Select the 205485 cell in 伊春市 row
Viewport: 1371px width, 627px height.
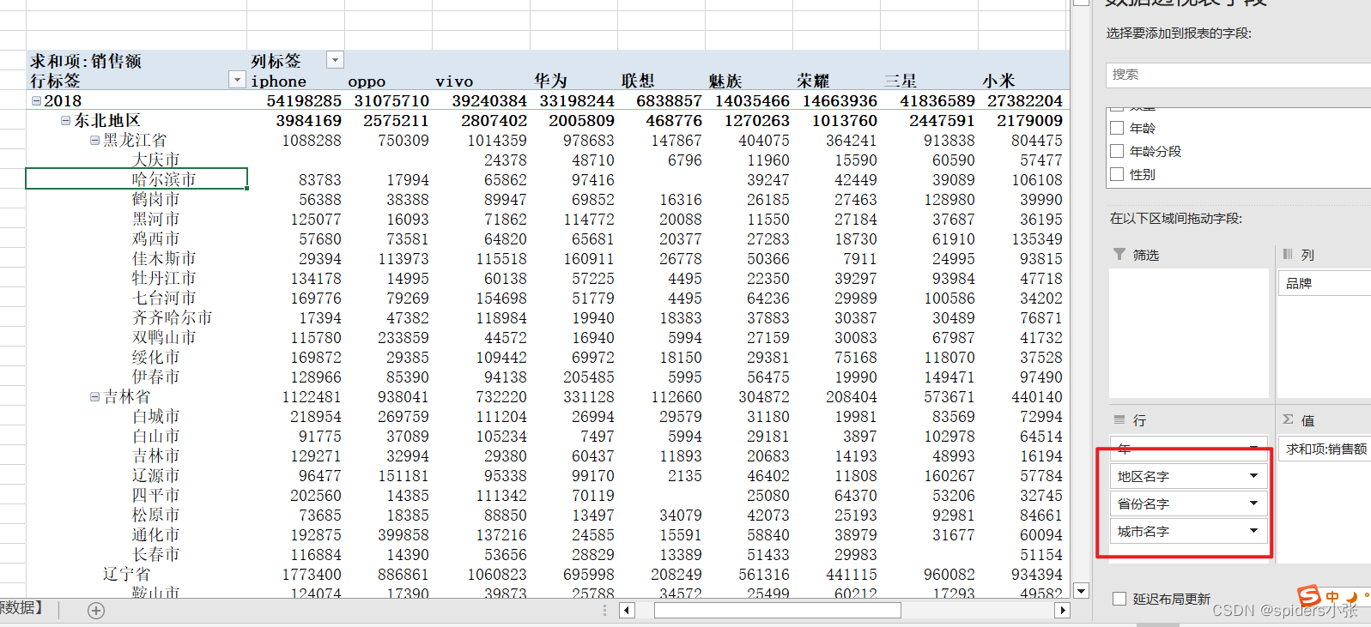(589, 377)
